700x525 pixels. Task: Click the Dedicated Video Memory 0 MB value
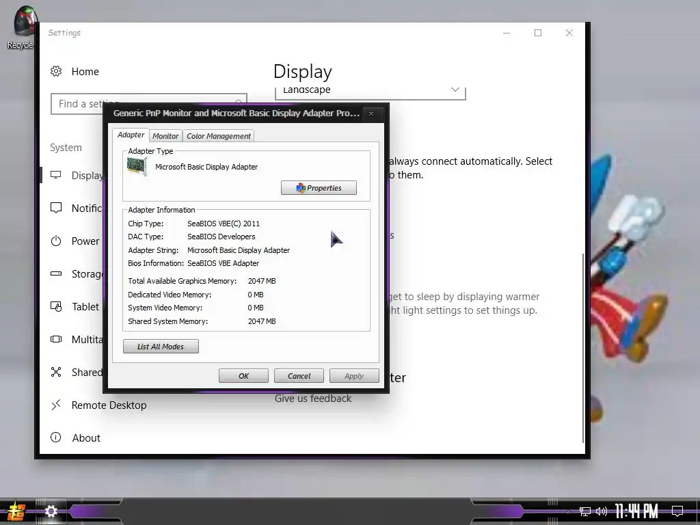(x=256, y=295)
